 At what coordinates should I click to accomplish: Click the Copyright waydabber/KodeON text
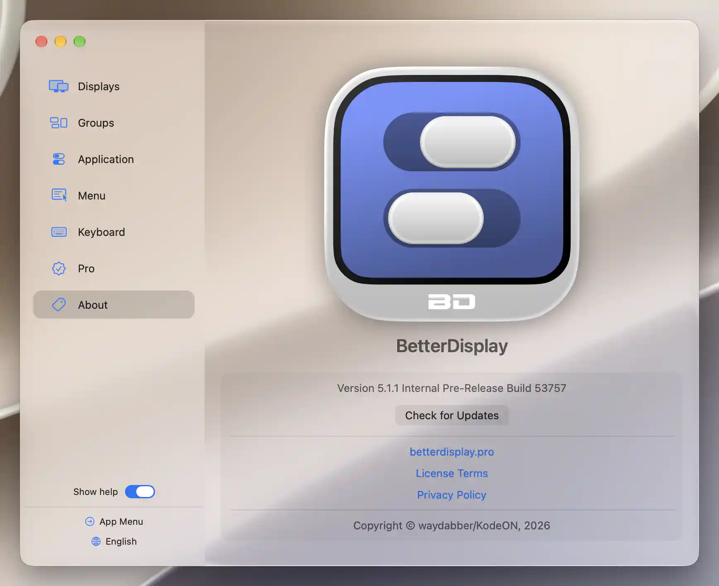[451, 526]
